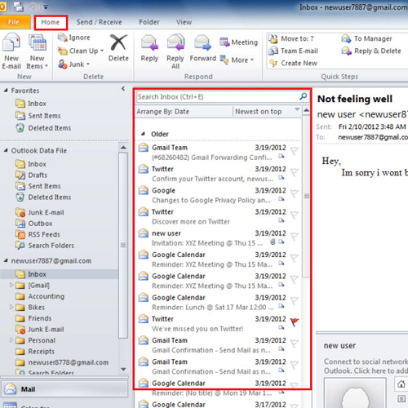The image size is (408, 408).
Task: Open Drafts folder in Outlook Data File
Action: (x=31, y=175)
